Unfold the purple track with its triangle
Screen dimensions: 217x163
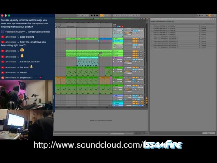[114, 58]
